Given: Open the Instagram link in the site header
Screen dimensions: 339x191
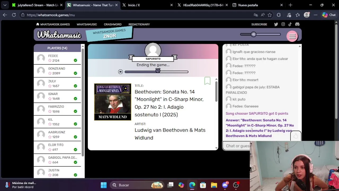Looking at the screenshot, I should point(283,24).
